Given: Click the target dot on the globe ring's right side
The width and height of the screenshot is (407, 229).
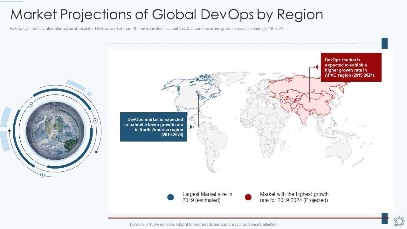Looking at the screenshot, I should click(95, 121).
